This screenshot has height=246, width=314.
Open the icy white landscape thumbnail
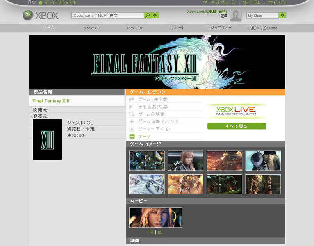[147, 184]
